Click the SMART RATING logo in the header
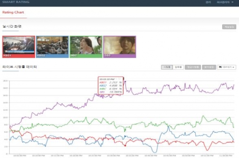The height and width of the screenshot is (158, 239). point(16,2)
